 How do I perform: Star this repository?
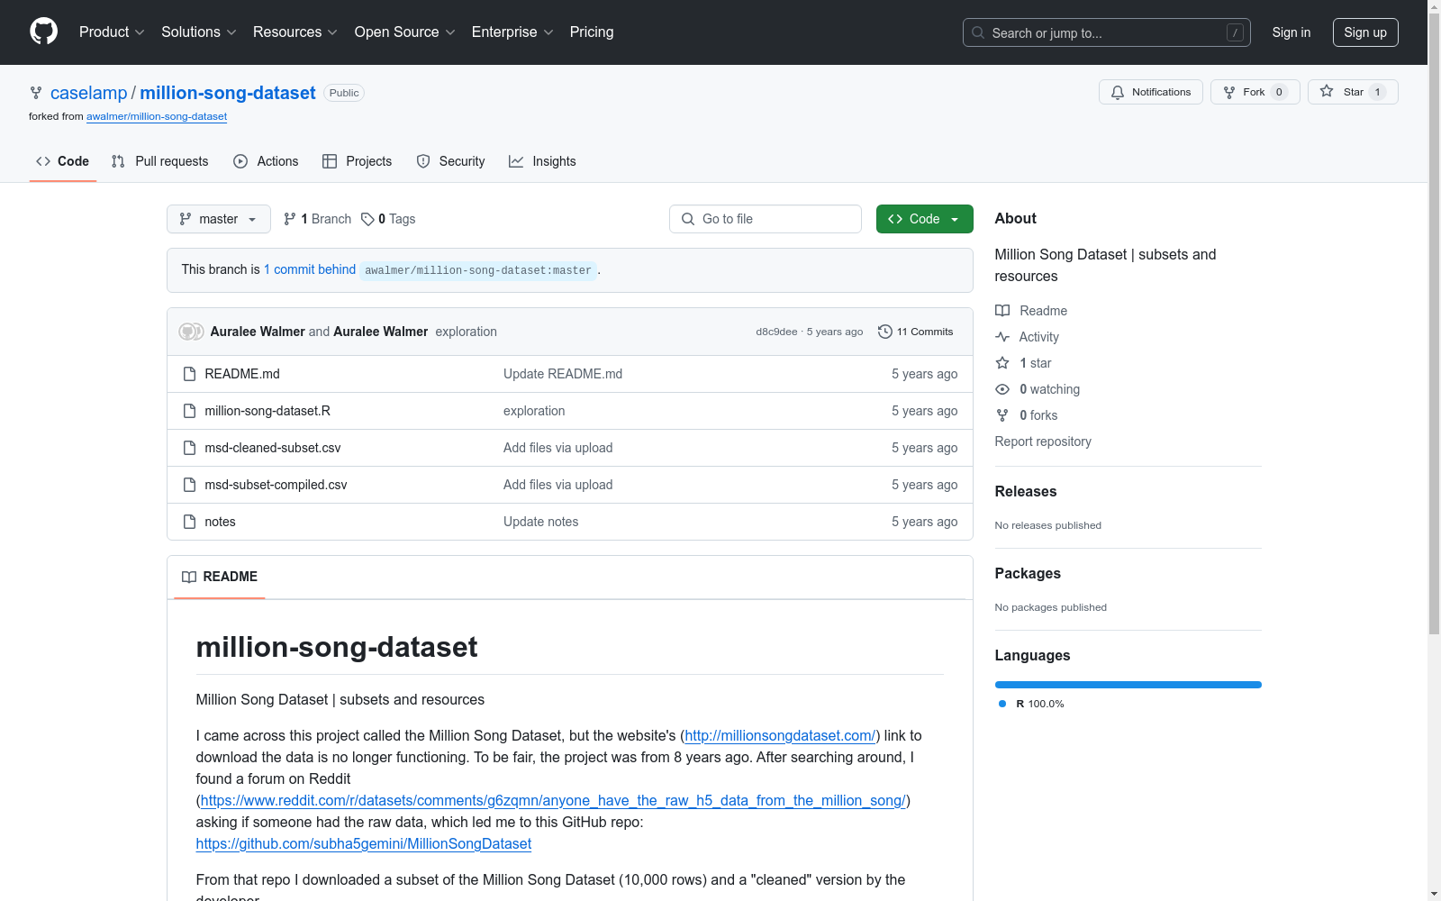pyautogui.click(x=1353, y=92)
